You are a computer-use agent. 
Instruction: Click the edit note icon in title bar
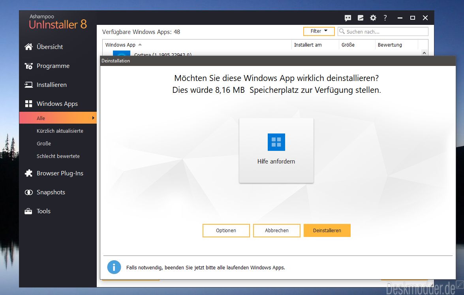pos(361,18)
